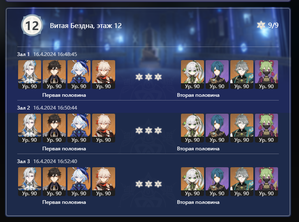299x222 pixels.
Task: Select Xingqiu portrait in Зал 1 second half
Action: [217, 75]
